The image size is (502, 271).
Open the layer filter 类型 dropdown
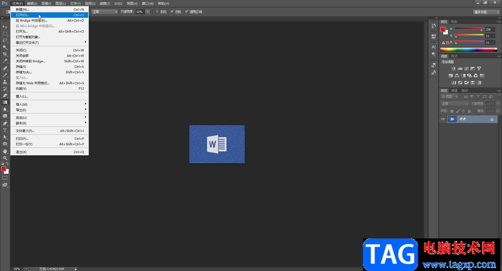coord(449,97)
